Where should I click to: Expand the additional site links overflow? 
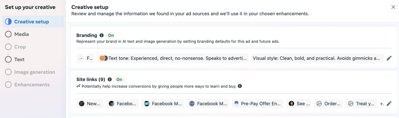pos(382,104)
